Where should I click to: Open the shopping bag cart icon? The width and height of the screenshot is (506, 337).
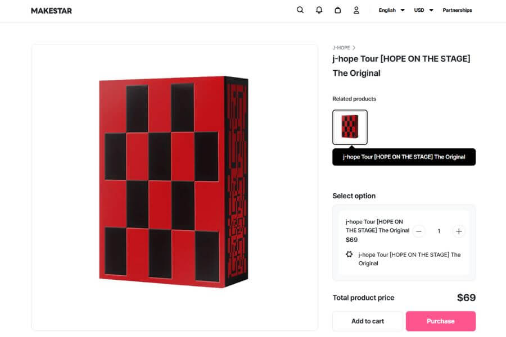tap(337, 10)
